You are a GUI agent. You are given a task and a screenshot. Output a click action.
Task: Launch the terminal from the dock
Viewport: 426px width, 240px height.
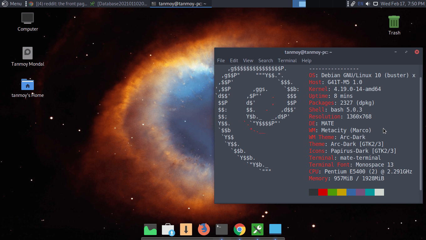tap(222, 229)
